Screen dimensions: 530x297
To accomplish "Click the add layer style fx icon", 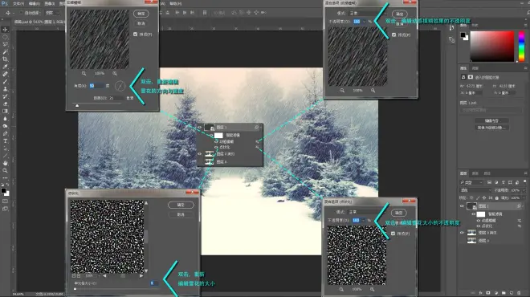I will tap(480, 293).
